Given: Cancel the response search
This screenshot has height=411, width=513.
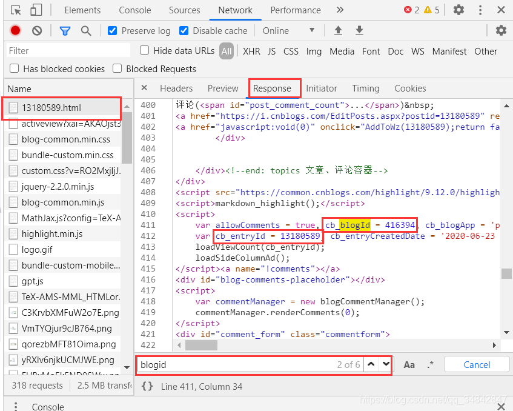Looking at the screenshot, I should click(x=476, y=364).
